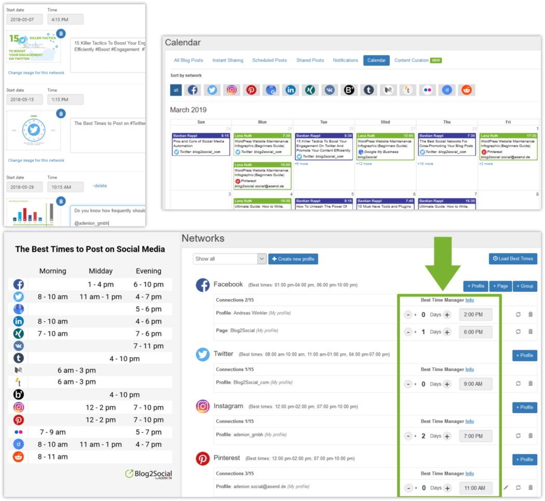The height and width of the screenshot is (501, 545).
Task: Filter calendar by Instagram network icon
Action: click(231, 90)
